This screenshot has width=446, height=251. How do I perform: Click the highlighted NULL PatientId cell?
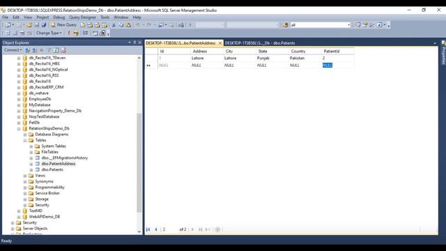point(337,65)
